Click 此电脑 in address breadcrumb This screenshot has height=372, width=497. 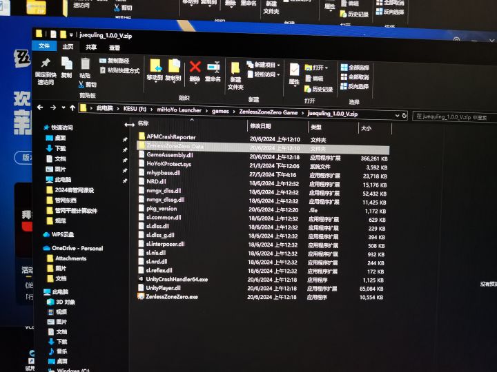105,108
